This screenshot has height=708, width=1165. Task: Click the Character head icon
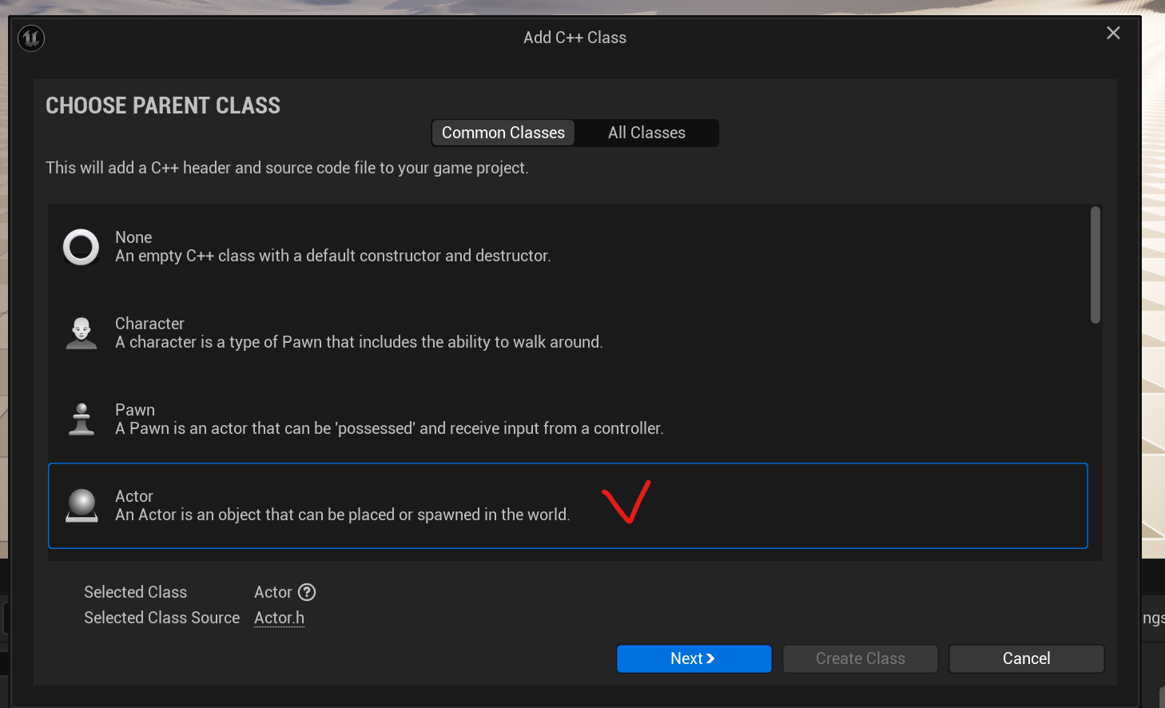pos(82,333)
